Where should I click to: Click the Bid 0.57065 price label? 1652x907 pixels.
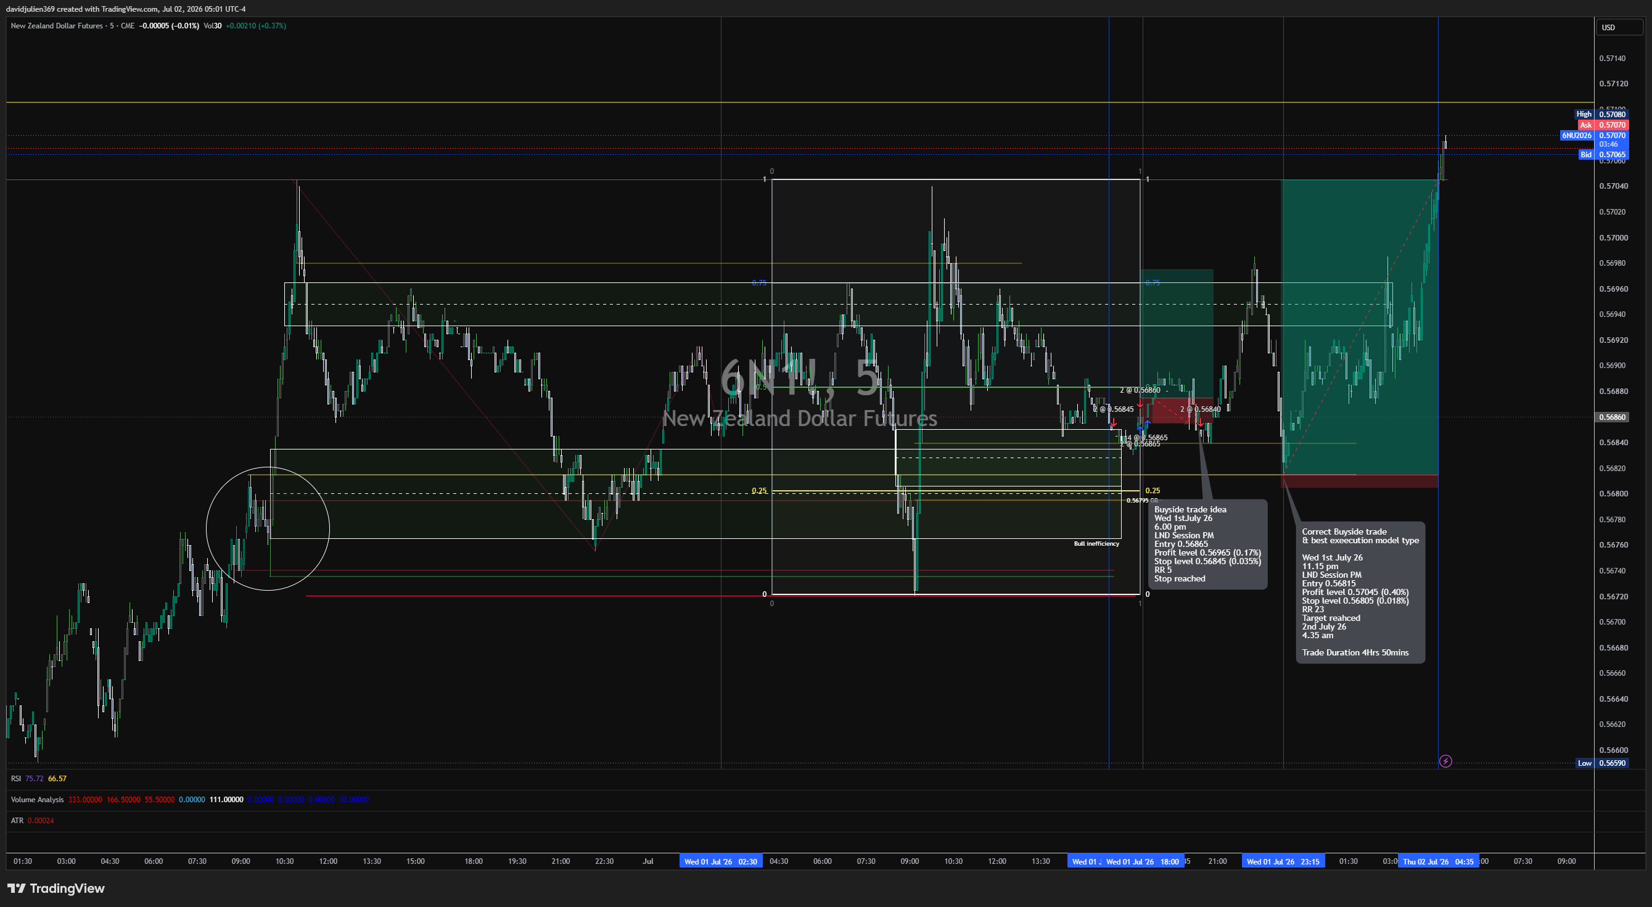click(1603, 154)
